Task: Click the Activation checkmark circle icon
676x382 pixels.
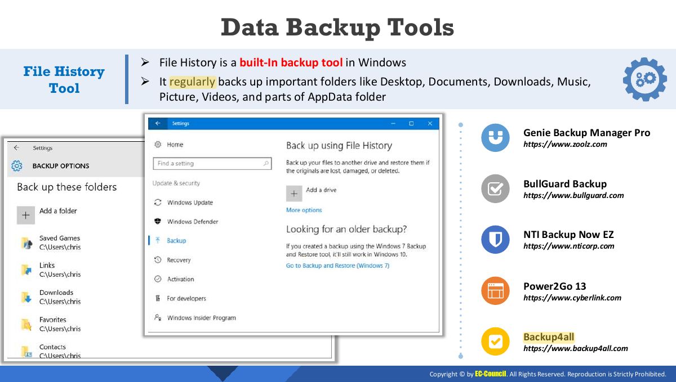Action: click(x=158, y=279)
